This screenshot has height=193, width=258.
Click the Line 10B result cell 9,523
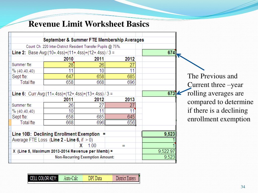(159, 134)
